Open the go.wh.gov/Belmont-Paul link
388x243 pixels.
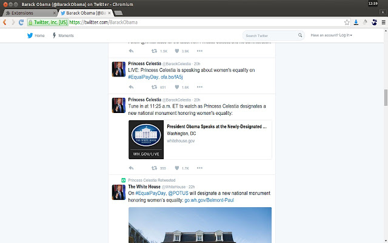point(209,200)
